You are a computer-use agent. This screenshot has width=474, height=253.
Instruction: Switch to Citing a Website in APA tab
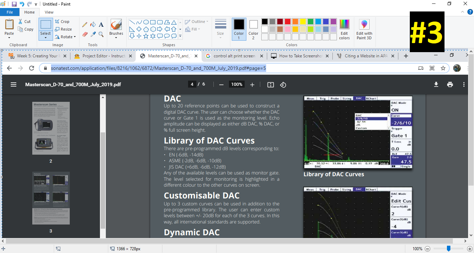tap(365, 56)
